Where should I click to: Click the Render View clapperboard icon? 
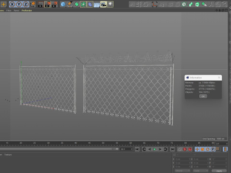pyautogui.click(x=40, y=4)
